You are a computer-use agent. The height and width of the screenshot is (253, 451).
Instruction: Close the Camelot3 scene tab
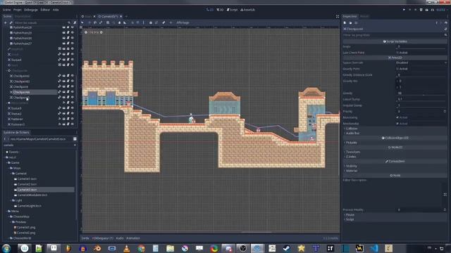(121, 16)
